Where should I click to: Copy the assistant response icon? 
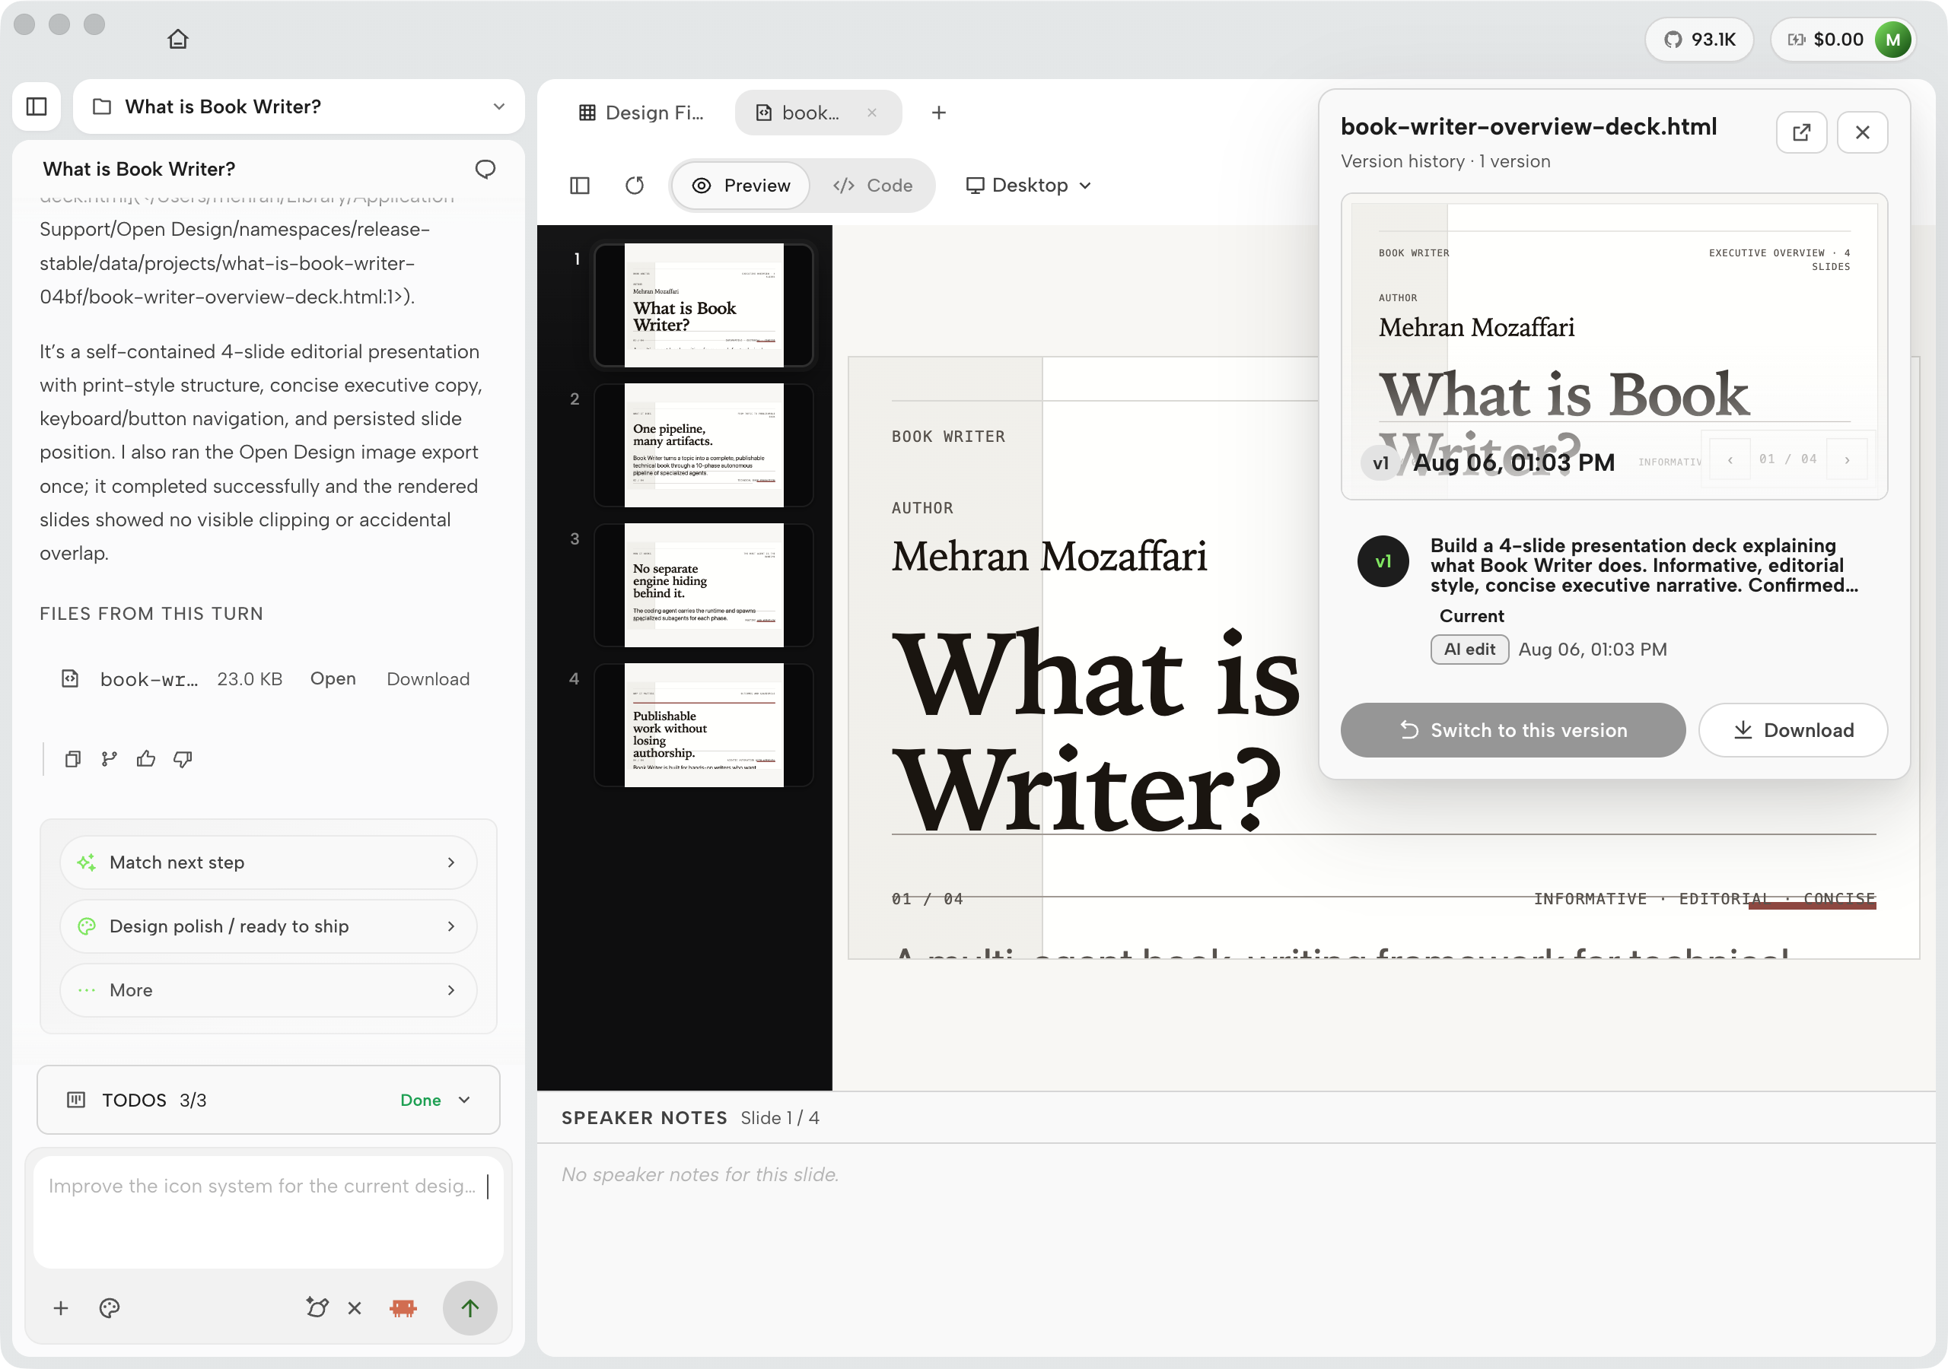point(73,758)
